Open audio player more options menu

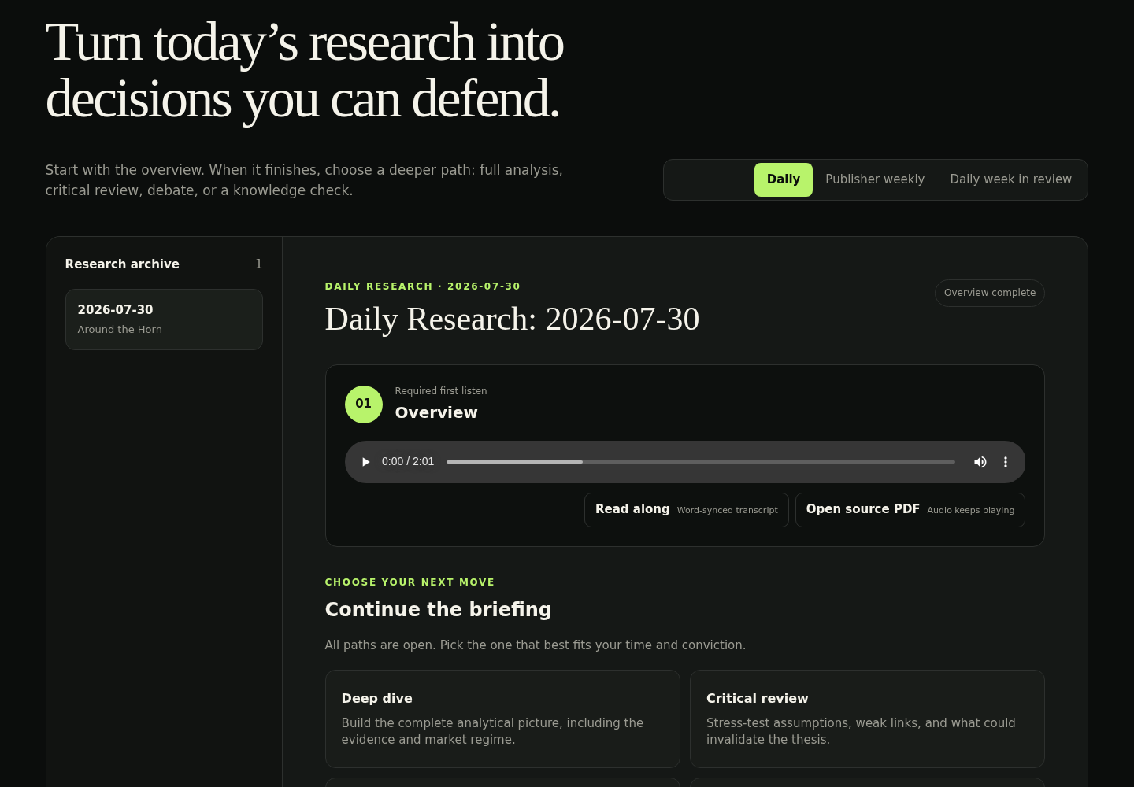[x=1006, y=462]
